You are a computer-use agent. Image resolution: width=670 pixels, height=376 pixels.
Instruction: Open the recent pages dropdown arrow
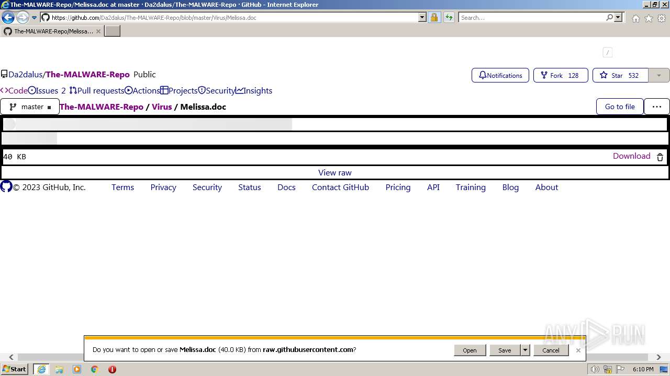tap(35, 18)
